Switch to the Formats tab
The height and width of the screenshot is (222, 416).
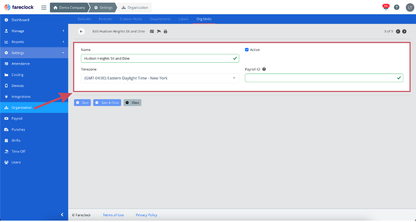point(105,19)
